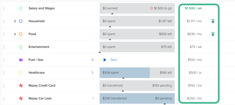This screenshot has width=235, height=105.
Task: Click the purple Fuel / Gas folder icon
Action: [x=21, y=60]
